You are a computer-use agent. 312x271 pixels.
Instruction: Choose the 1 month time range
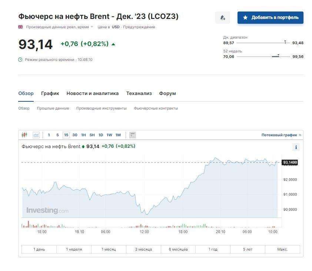109,249
